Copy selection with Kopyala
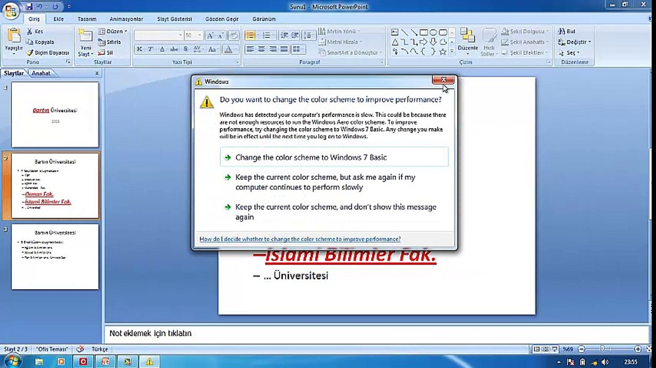 40,42
